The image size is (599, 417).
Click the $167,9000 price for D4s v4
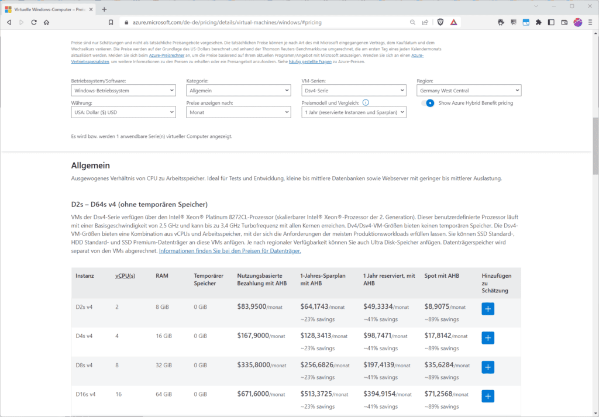tap(253, 336)
